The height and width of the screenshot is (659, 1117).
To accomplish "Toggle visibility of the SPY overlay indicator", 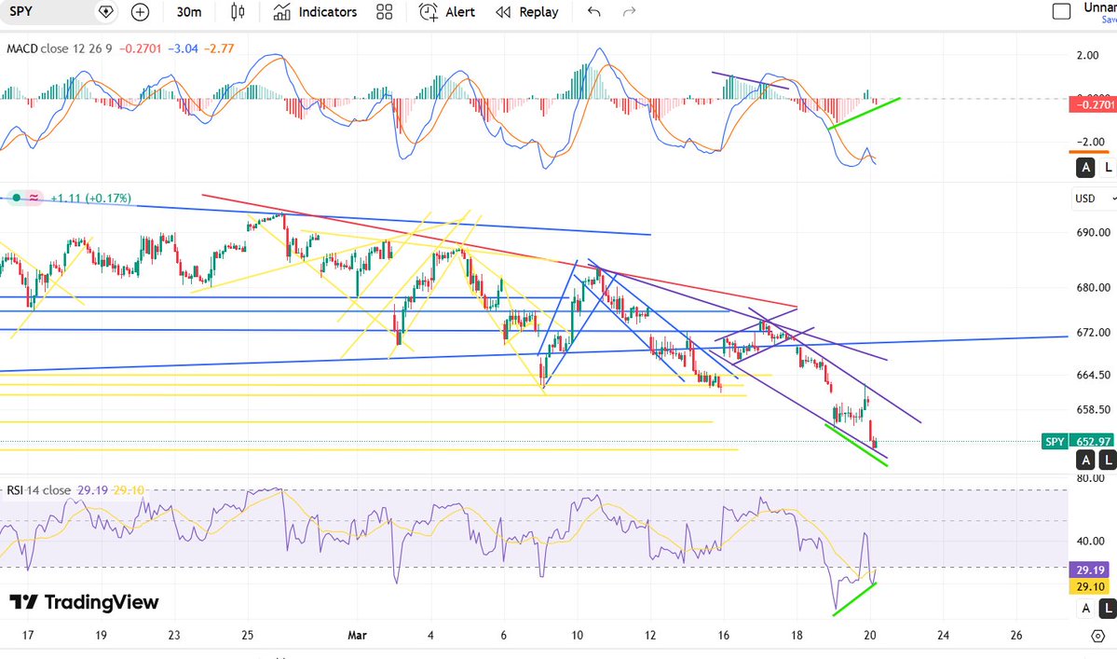I will coord(15,198).
